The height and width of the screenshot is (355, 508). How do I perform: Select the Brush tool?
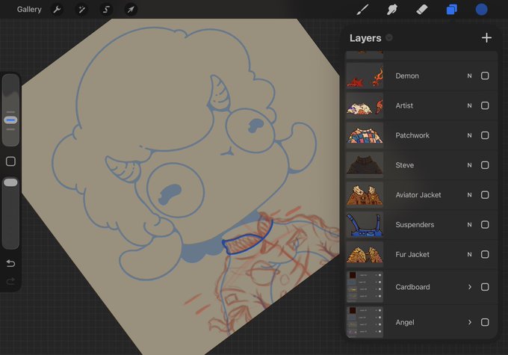(x=362, y=10)
